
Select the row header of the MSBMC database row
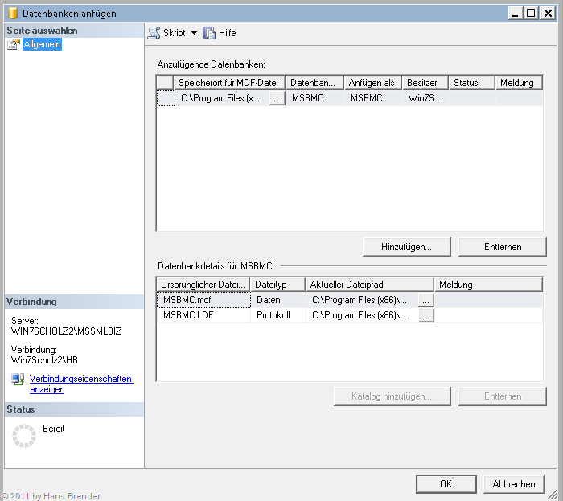pos(165,98)
